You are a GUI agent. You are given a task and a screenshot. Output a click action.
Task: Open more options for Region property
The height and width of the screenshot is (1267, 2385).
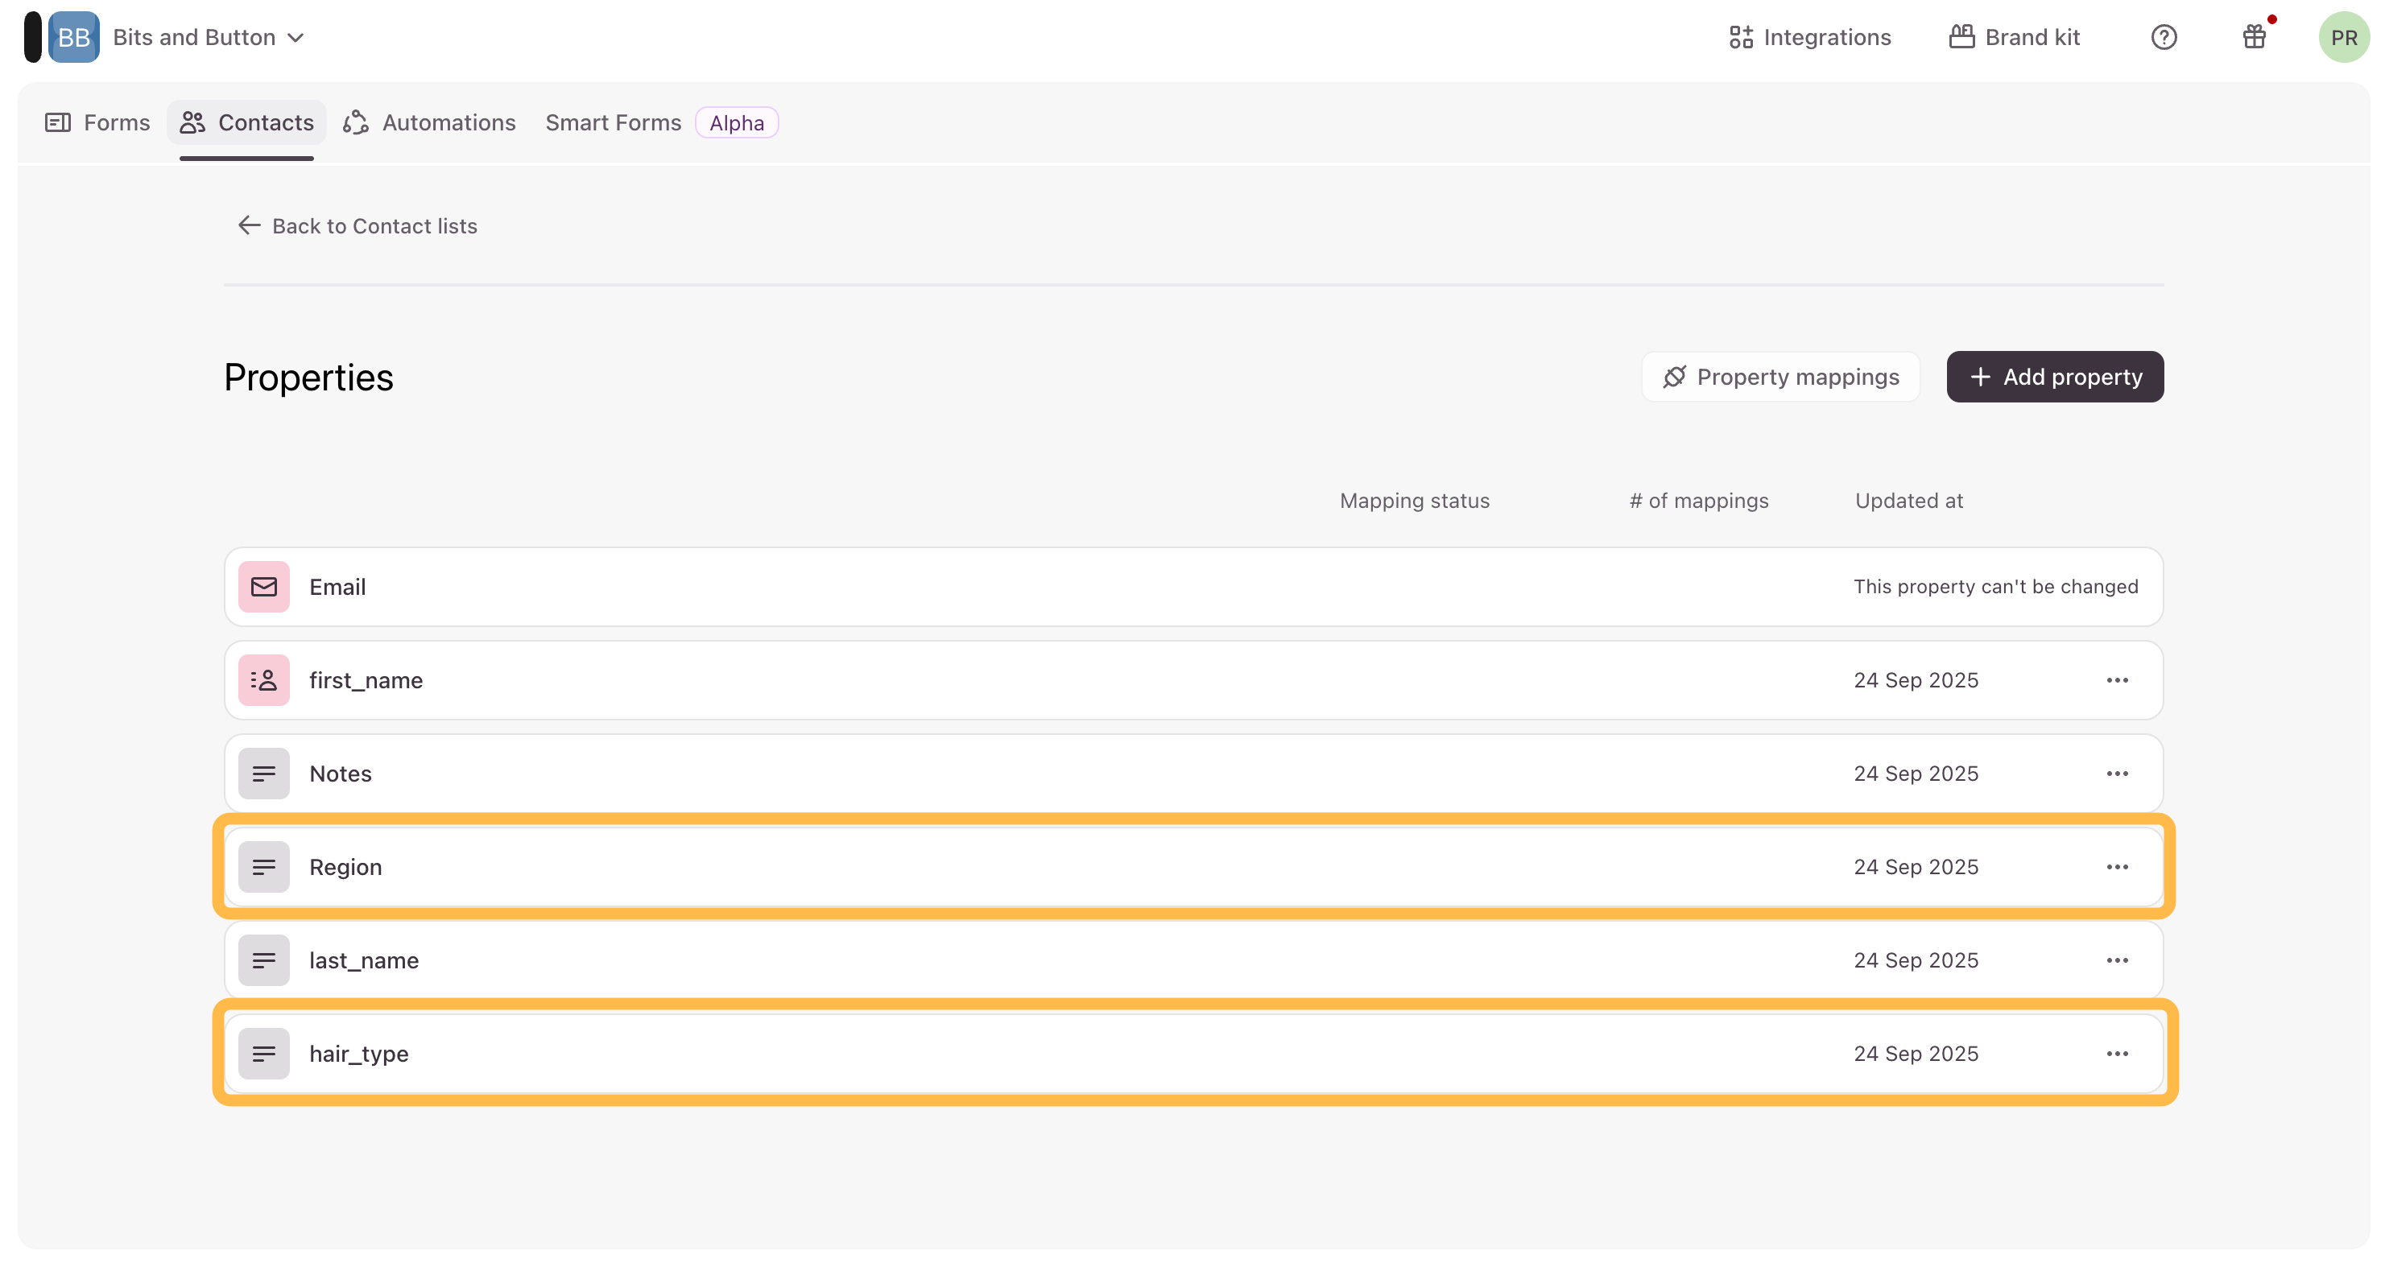click(2117, 867)
